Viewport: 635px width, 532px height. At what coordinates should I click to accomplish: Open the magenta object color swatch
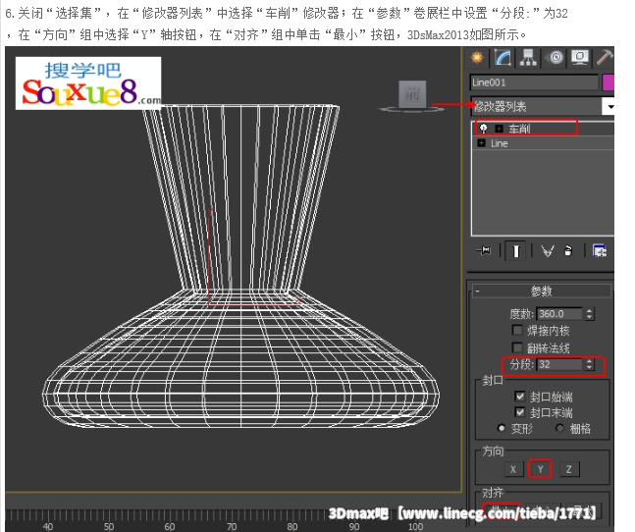[x=609, y=82]
